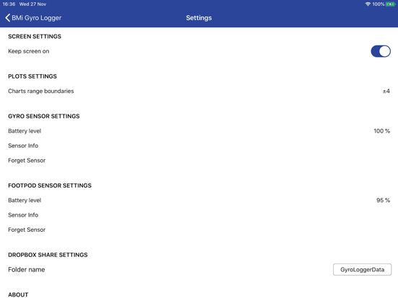Click the SCREEN SETTINGS section header
Image resolution: width=398 pixels, height=298 pixels.
(35, 37)
